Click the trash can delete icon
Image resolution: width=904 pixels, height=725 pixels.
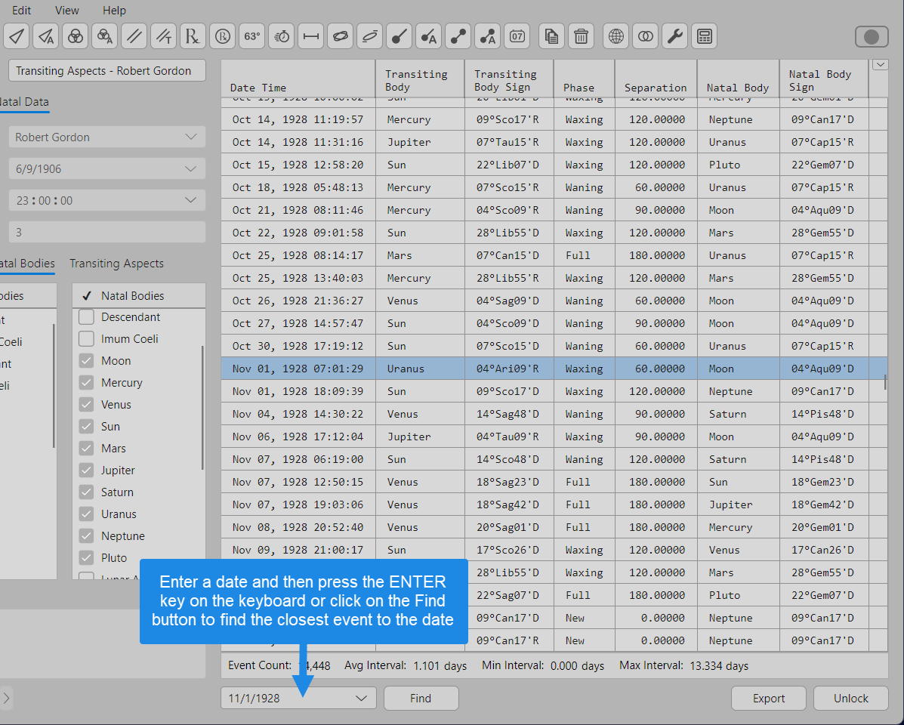(581, 35)
